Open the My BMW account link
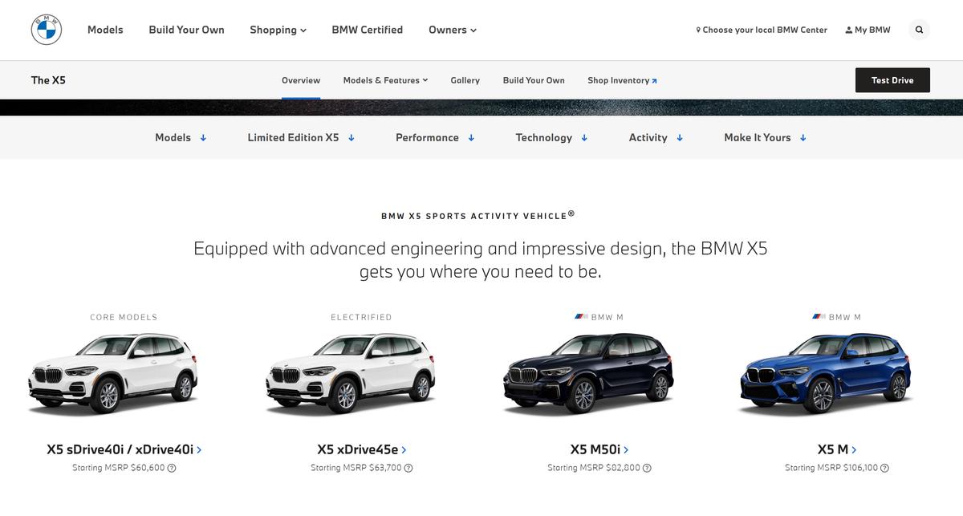The width and height of the screenshot is (963, 516). tap(868, 30)
